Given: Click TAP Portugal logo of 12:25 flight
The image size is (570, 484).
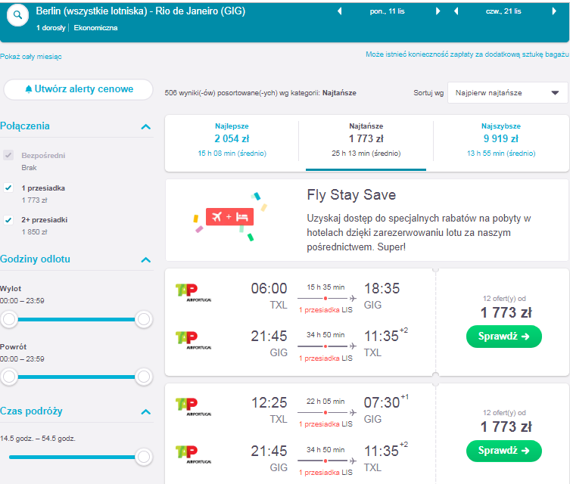Looking at the screenshot, I should coord(193,407).
